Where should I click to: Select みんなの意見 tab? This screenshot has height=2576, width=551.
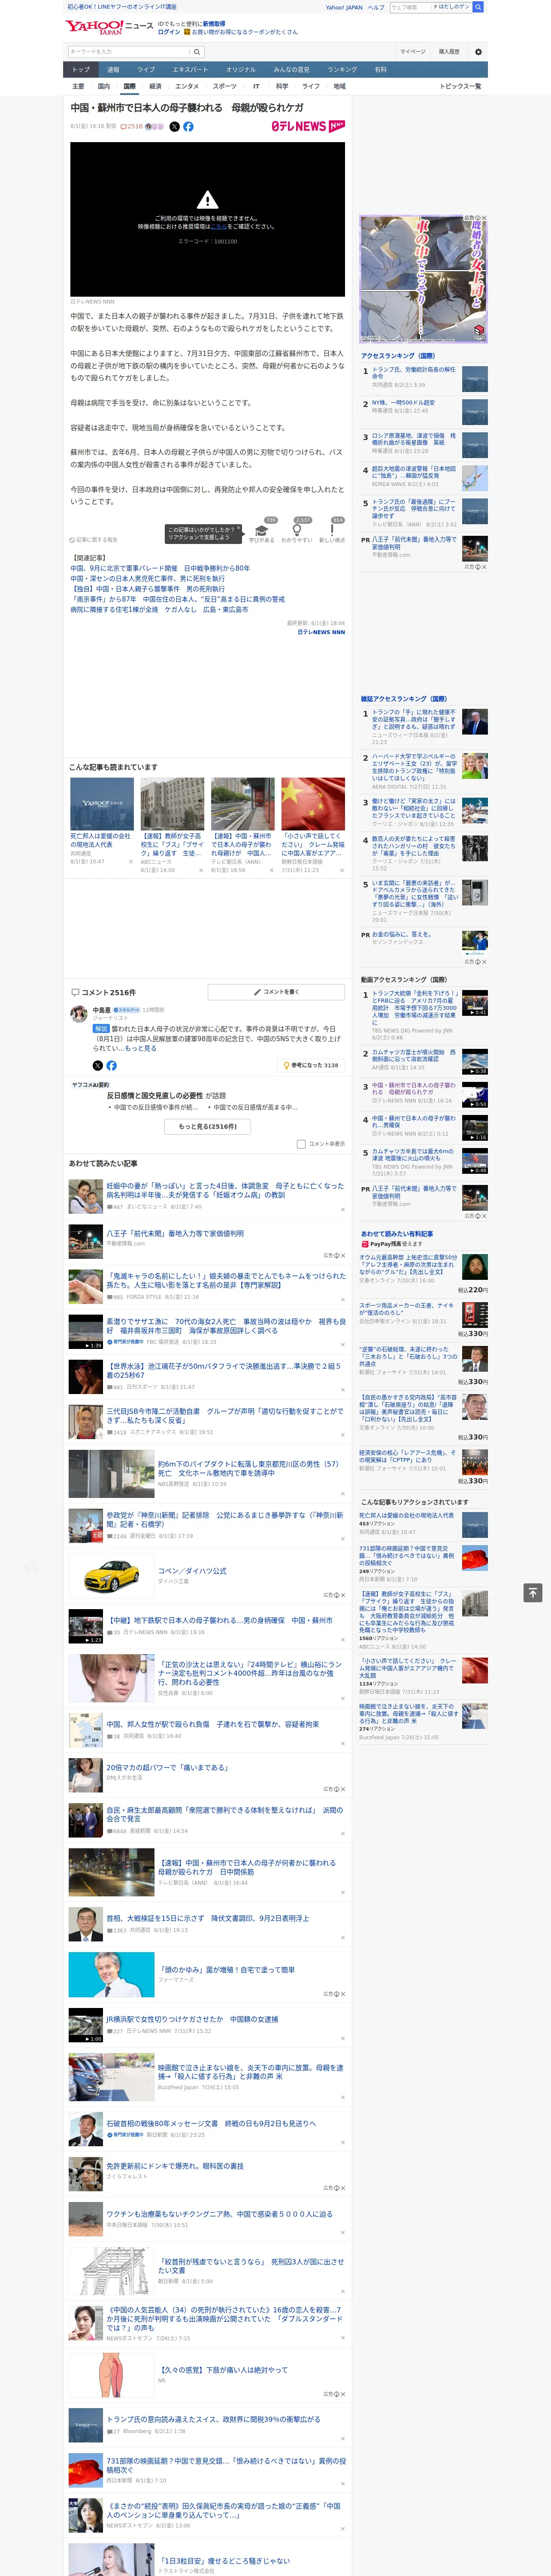[292, 69]
